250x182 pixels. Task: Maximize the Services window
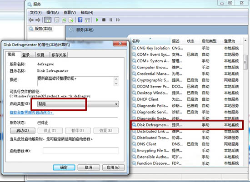click(x=230, y=3)
